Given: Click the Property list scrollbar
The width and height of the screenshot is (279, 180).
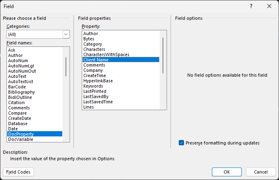Looking at the screenshot, I should click(163, 55).
